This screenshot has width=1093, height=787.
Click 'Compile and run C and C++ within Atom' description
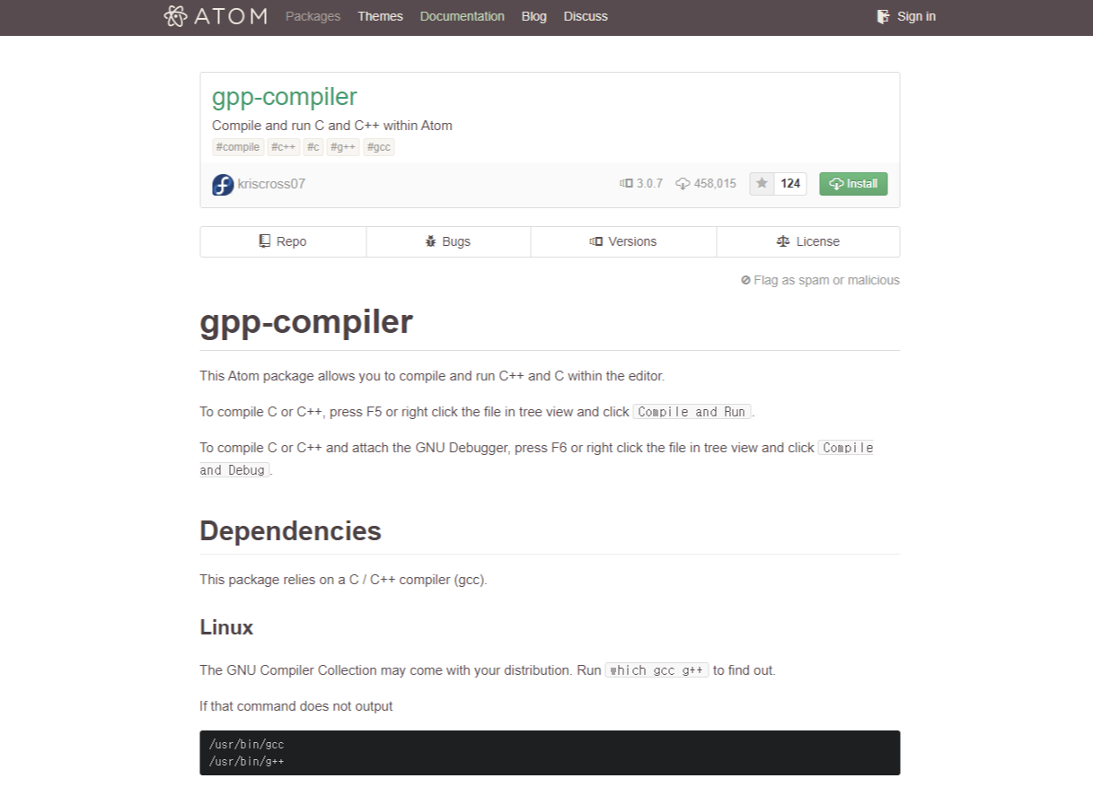tap(332, 126)
